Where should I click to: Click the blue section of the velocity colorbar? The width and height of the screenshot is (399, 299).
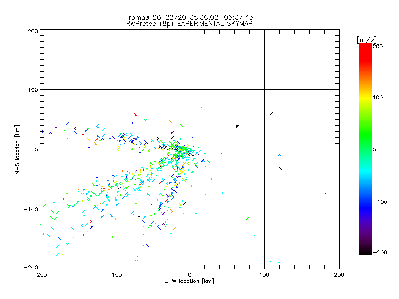pyautogui.click(x=365, y=203)
